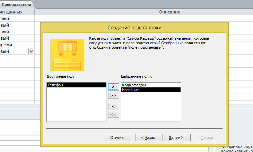
Task: Add all fields with the ">>" button
Action: pos(113,95)
